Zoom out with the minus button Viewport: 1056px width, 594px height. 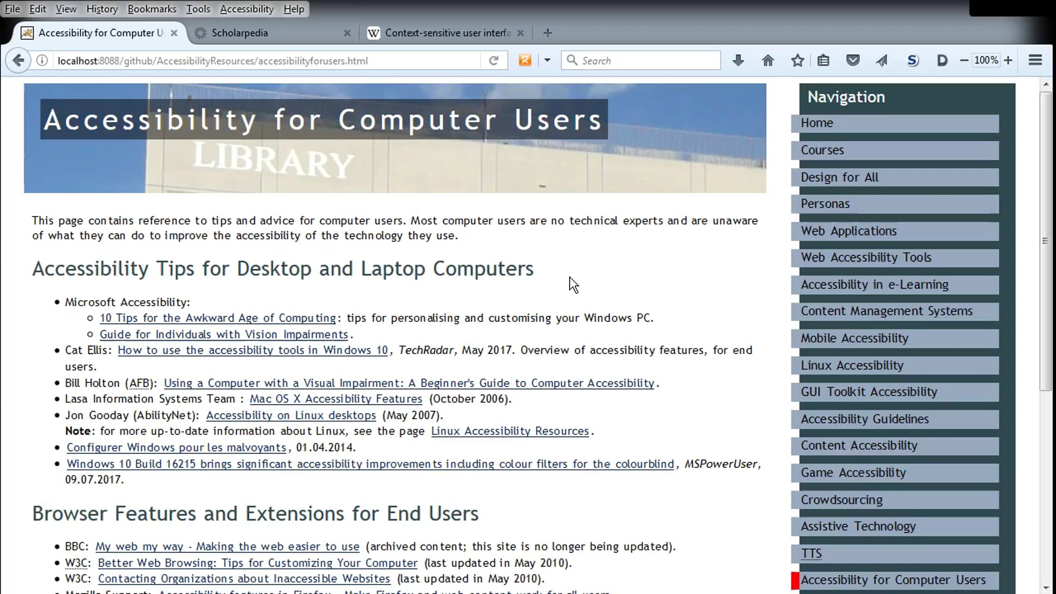[x=964, y=60]
